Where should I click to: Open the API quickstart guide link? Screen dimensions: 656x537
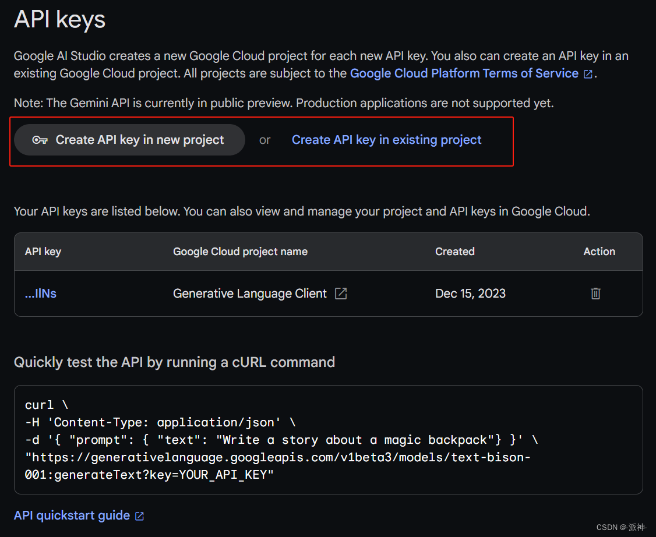coord(79,515)
